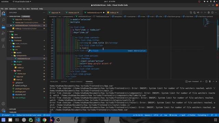Open the Testing flask icon in activity bar
This screenshot has height=123, width=219.
tap(3, 46)
